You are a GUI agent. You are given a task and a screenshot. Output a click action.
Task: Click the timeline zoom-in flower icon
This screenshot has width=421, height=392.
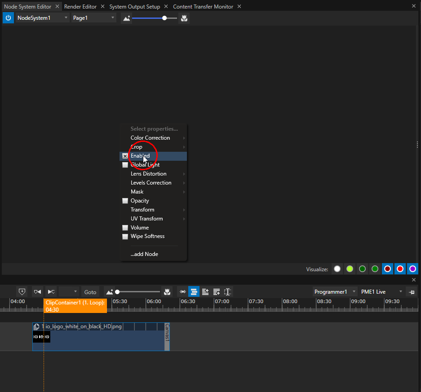(167, 292)
